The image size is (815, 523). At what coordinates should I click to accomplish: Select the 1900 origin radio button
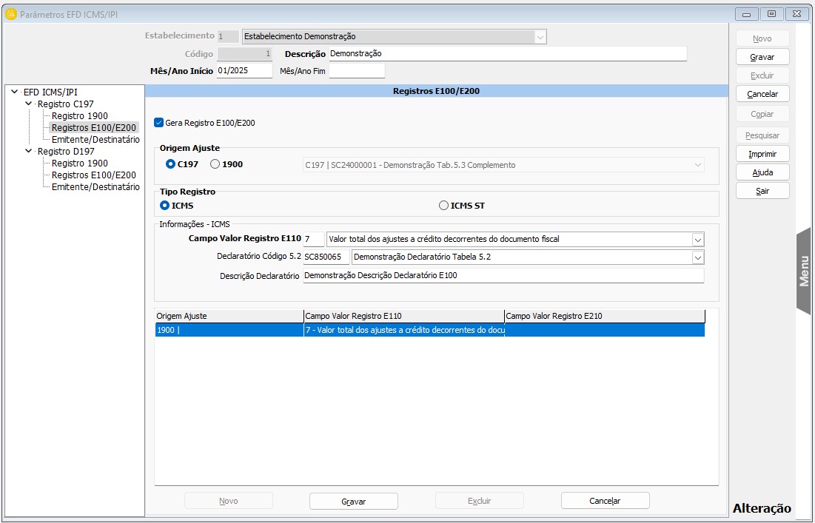[215, 164]
